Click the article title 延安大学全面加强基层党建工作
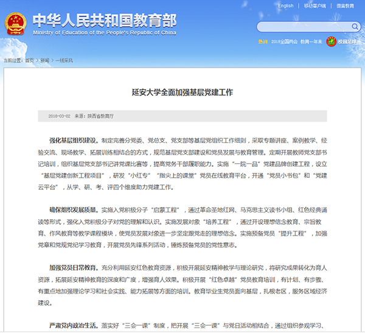The image size is (365, 333). [x=182, y=93]
